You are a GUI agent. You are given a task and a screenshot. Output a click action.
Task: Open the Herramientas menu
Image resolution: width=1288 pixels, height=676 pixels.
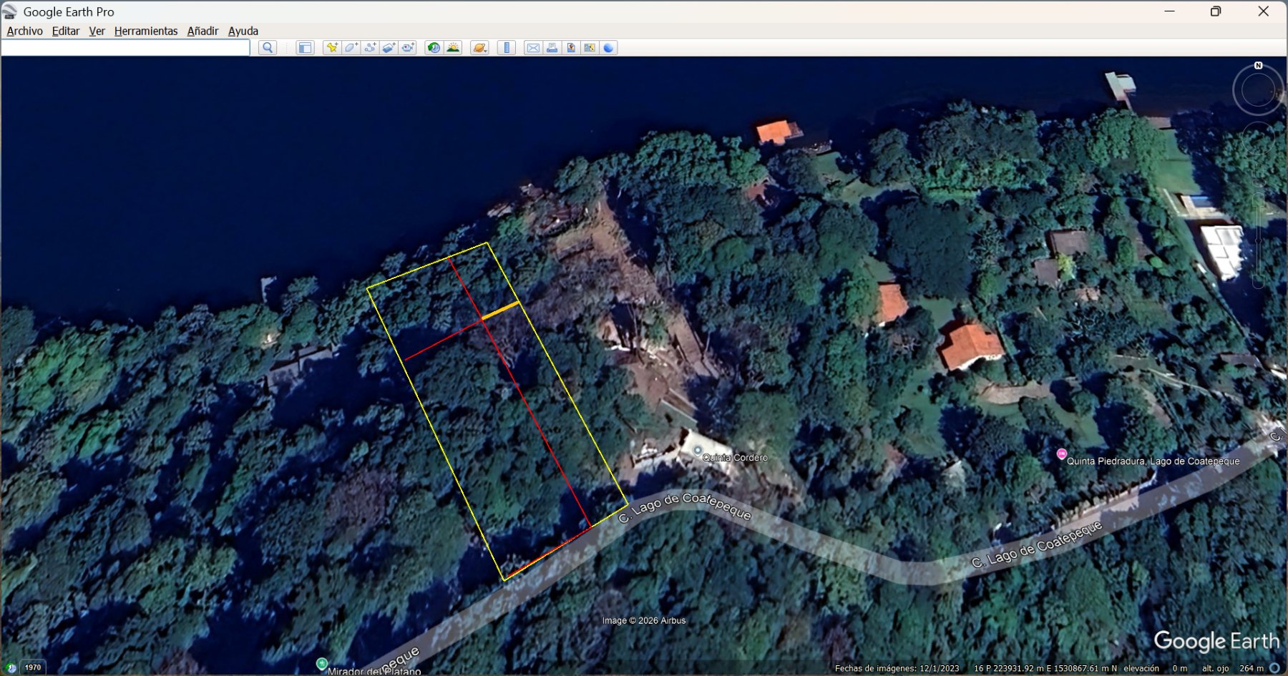click(x=146, y=31)
